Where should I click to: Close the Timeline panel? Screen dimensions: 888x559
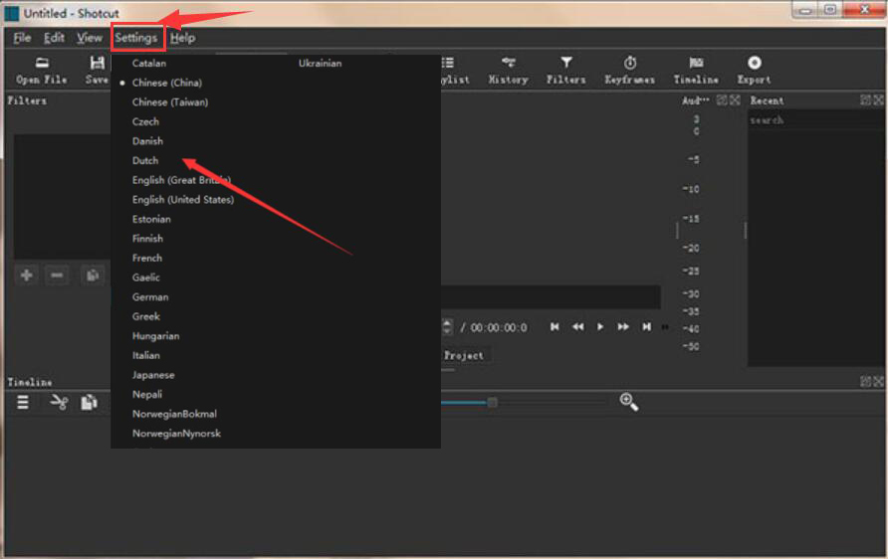pos(878,381)
